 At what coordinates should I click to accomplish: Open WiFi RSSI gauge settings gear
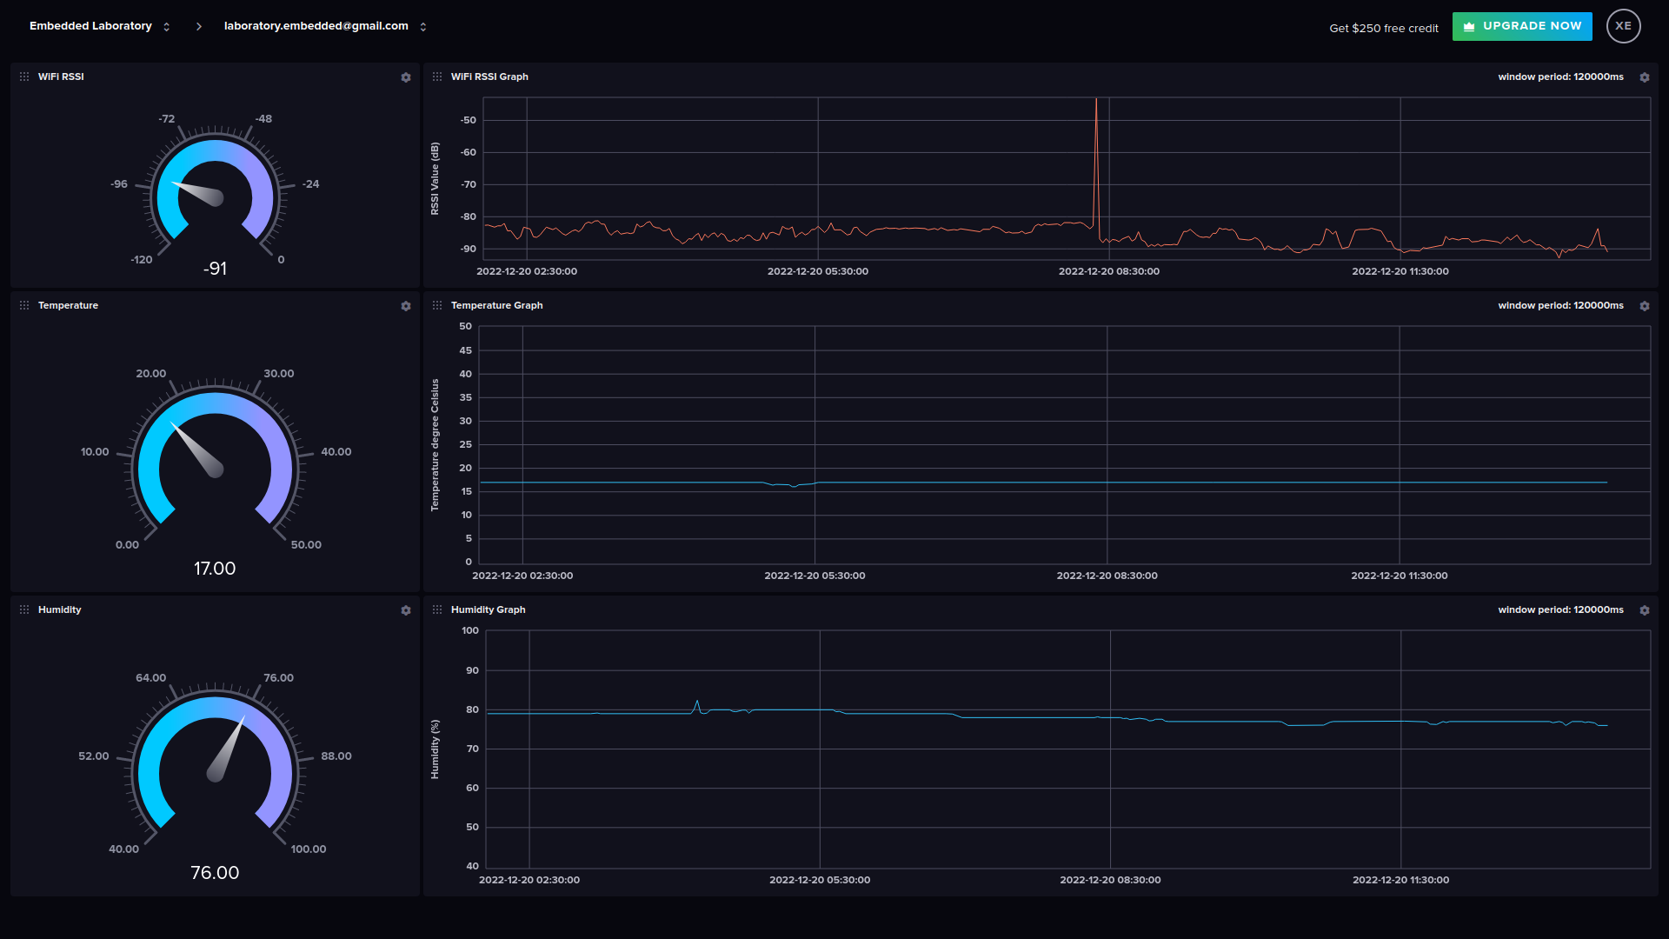pos(406,77)
